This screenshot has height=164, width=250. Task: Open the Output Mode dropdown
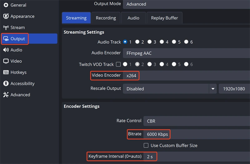(x=186, y=4)
